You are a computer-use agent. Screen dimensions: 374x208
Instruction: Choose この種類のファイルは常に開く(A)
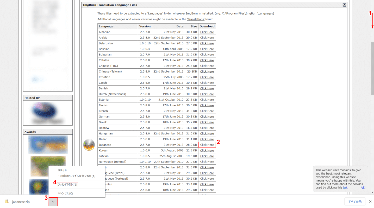click(77, 176)
